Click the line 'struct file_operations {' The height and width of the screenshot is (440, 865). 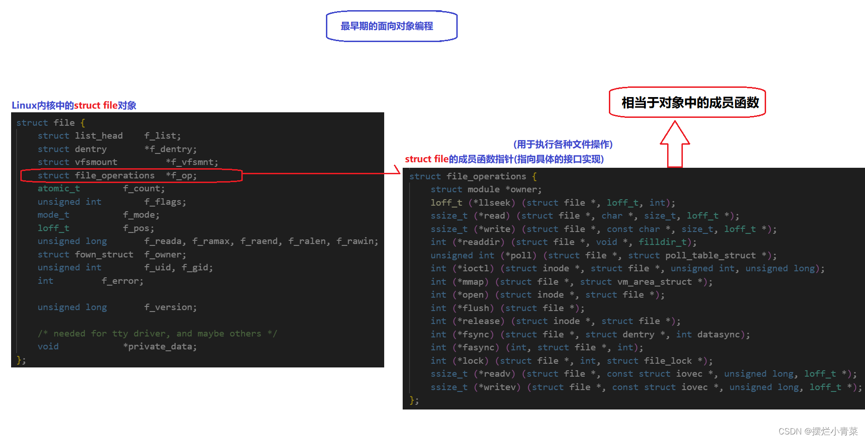[473, 176]
